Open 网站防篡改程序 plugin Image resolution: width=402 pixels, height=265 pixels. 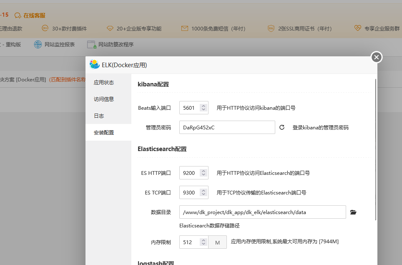116,44
